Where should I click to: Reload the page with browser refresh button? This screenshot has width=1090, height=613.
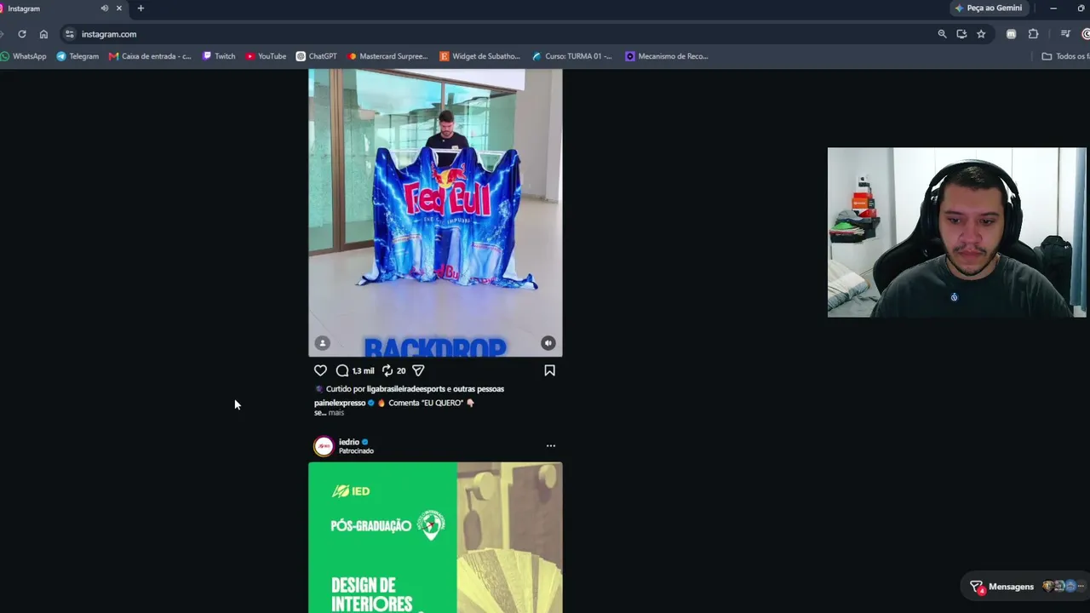point(22,34)
